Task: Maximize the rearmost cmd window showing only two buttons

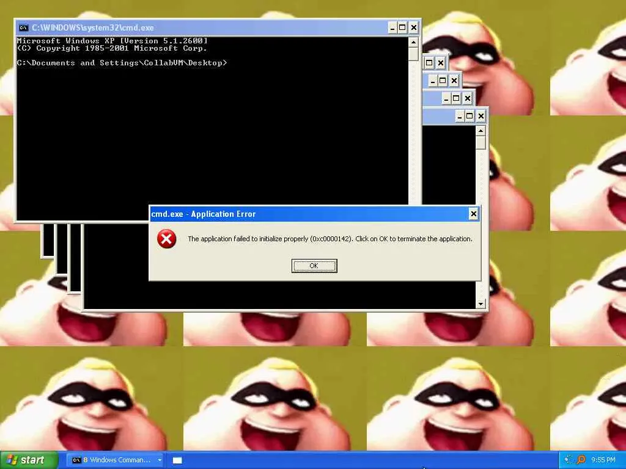Action: [429, 63]
